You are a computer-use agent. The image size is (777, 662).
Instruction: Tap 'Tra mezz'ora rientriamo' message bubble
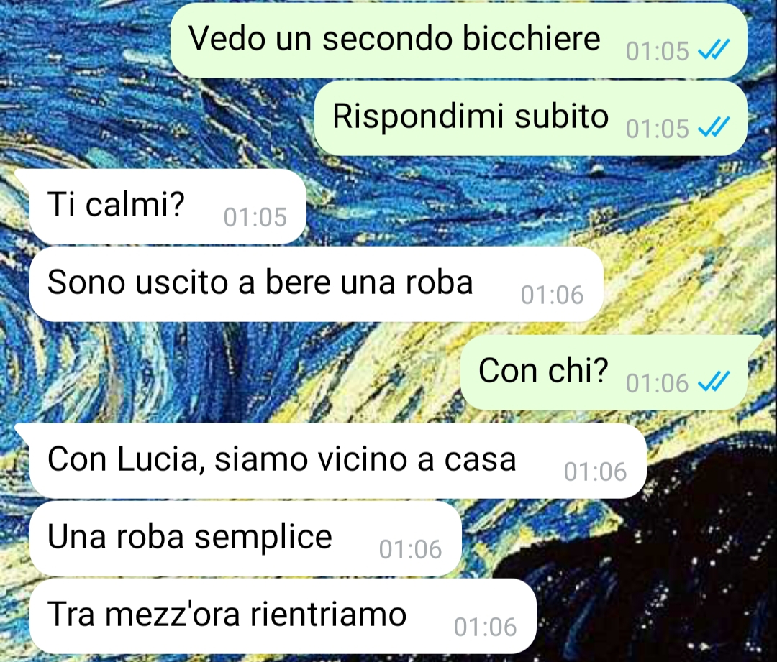point(283,616)
